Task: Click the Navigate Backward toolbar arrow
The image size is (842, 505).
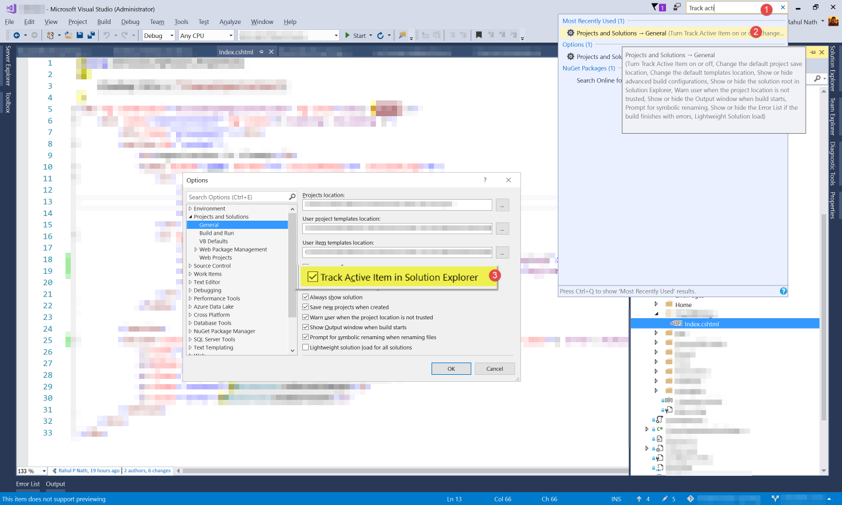Action: click(x=16, y=36)
